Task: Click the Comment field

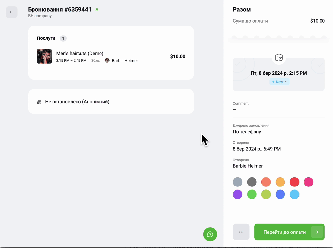Action: point(278,109)
